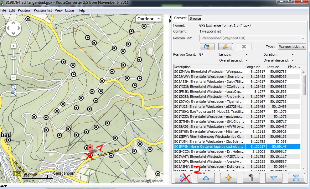Open the Positionlist menu
Image resolution: width=310 pixels, height=189 pixels.
pyautogui.click(x=43, y=10)
